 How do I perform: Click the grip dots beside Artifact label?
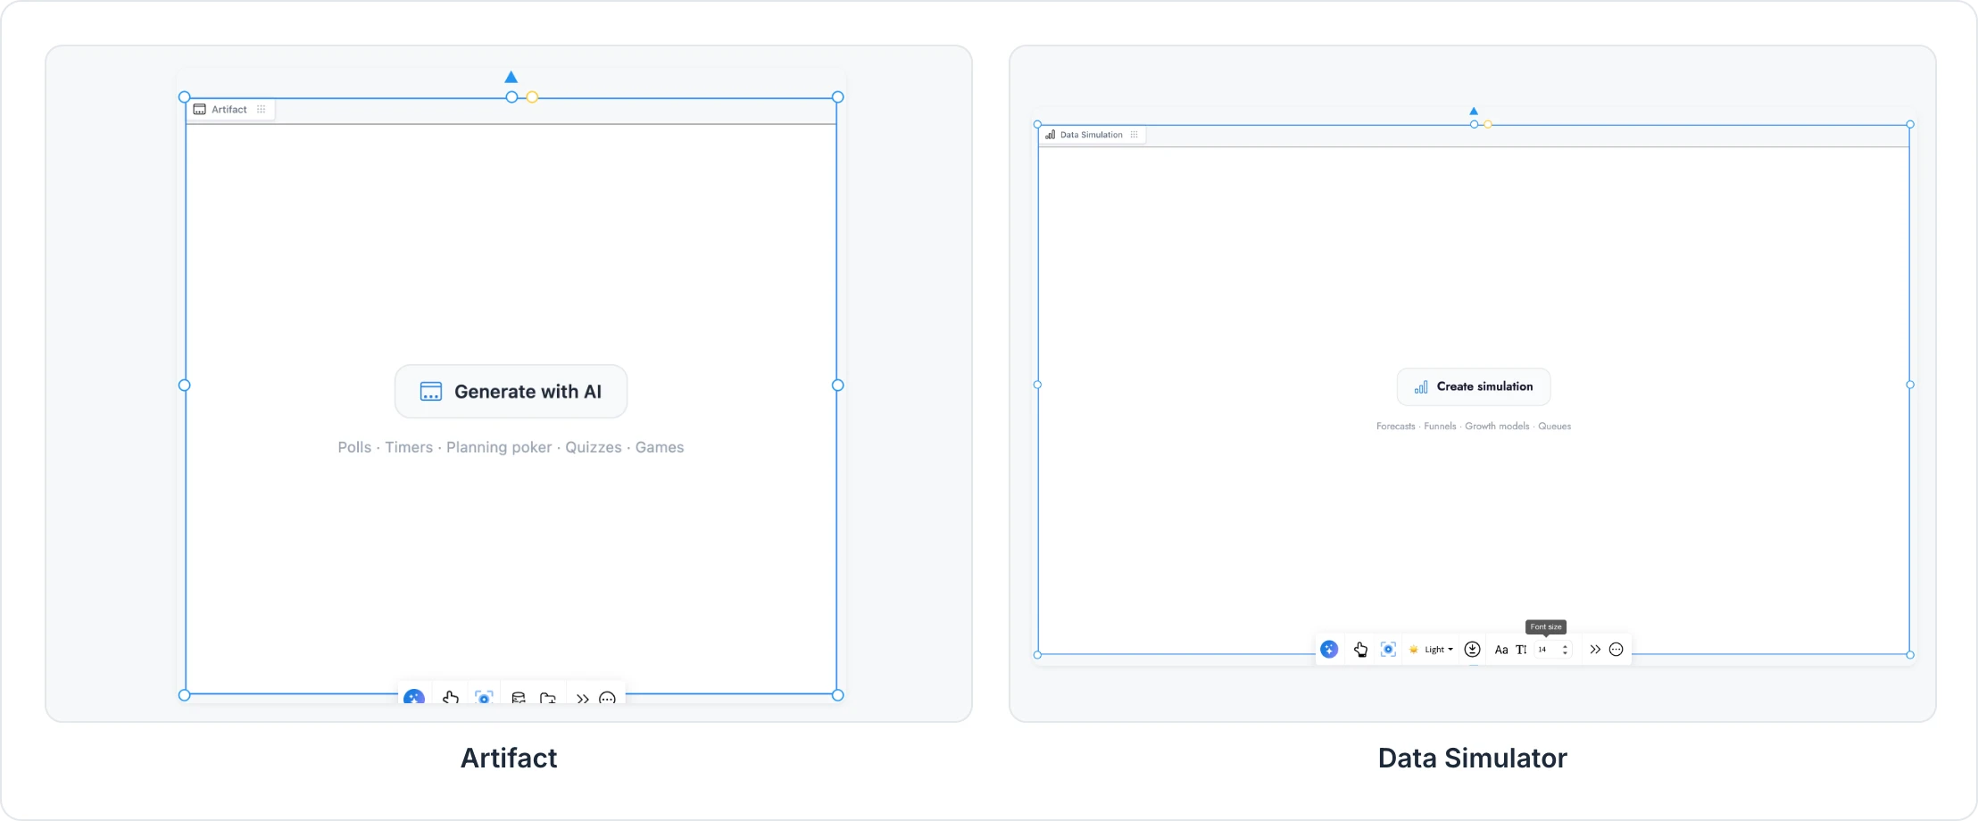(262, 110)
